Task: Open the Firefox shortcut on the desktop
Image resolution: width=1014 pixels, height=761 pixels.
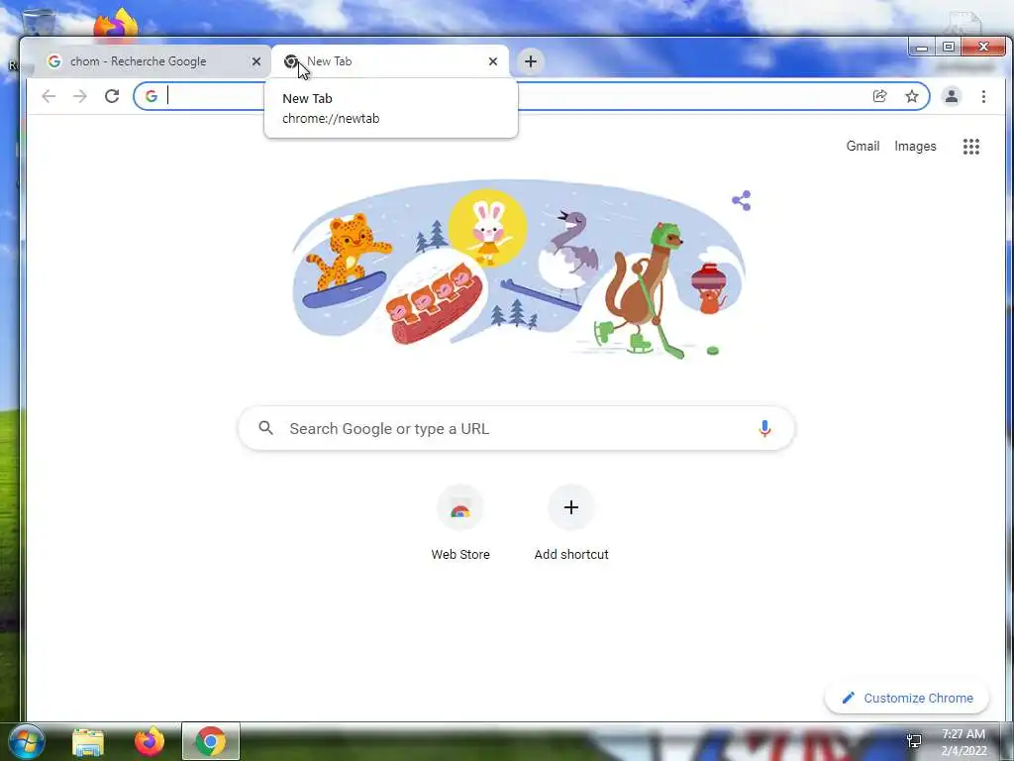Action: 117,25
